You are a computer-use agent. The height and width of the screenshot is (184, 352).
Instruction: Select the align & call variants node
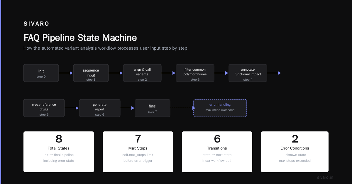click(142, 73)
